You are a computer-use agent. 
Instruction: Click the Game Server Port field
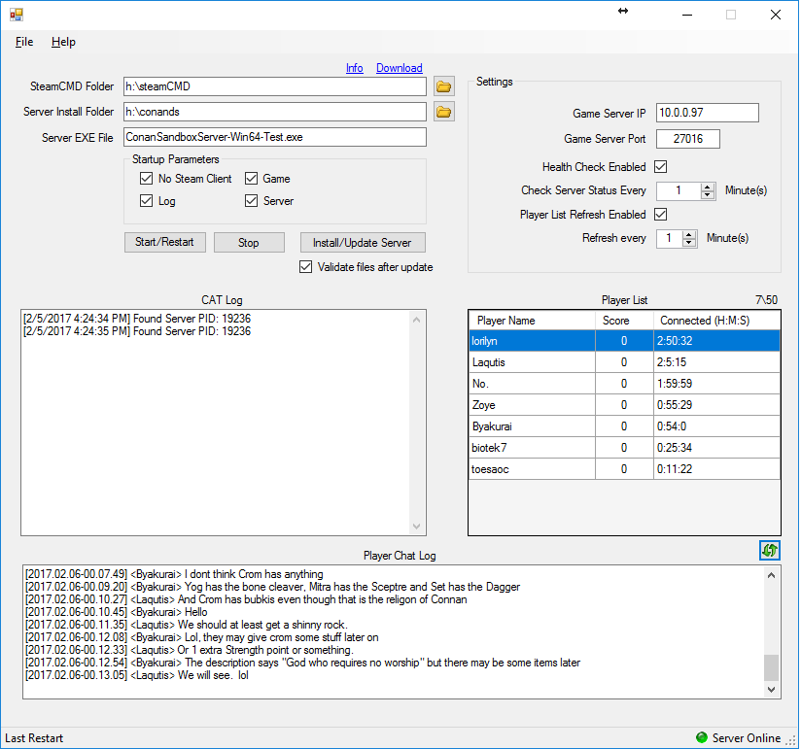tap(687, 139)
